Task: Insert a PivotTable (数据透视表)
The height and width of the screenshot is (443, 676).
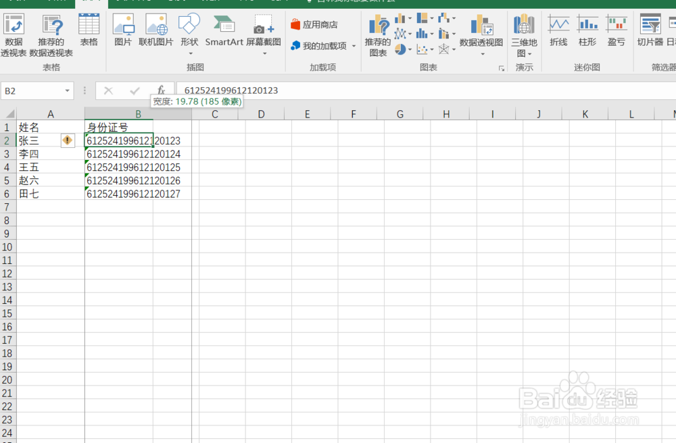Action: click(14, 35)
